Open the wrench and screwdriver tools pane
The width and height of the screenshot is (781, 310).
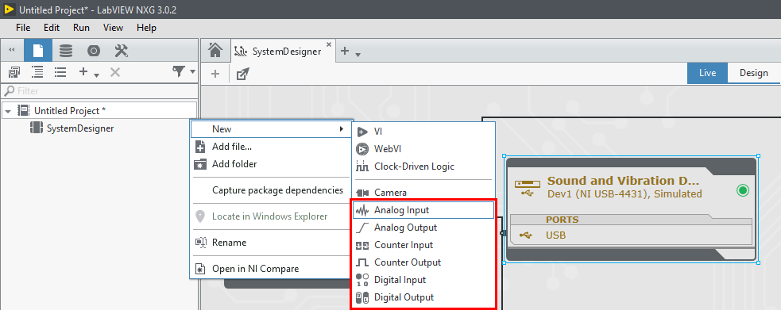[x=122, y=50]
